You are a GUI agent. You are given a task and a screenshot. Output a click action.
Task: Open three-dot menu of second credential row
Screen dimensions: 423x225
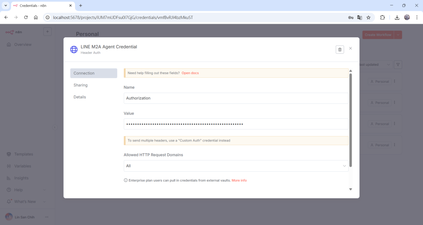(x=394, y=103)
